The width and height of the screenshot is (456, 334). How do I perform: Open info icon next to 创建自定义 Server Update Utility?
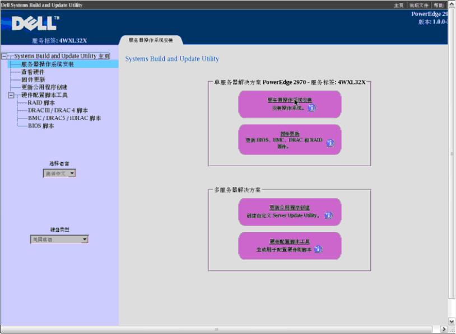(x=328, y=215)
